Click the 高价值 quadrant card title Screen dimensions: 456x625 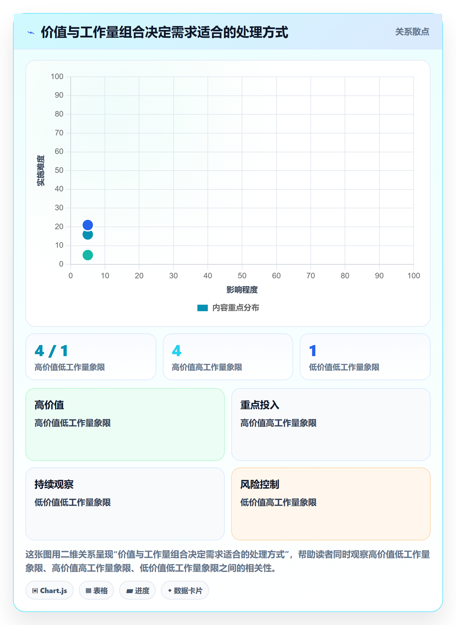tap(49, 405)
